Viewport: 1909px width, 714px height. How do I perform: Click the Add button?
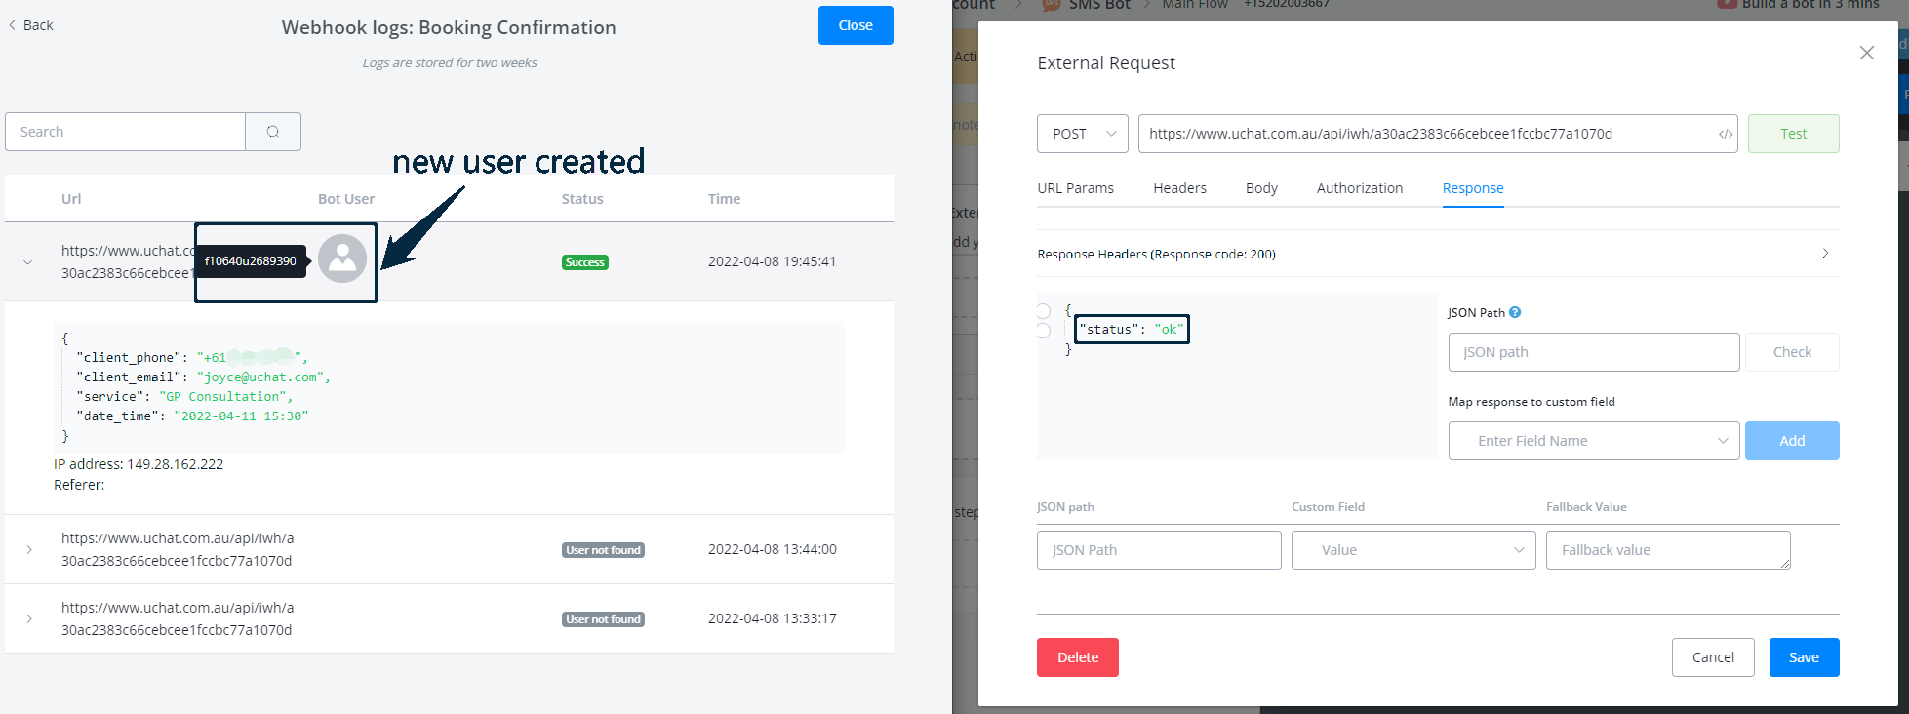click(1792, 441)
